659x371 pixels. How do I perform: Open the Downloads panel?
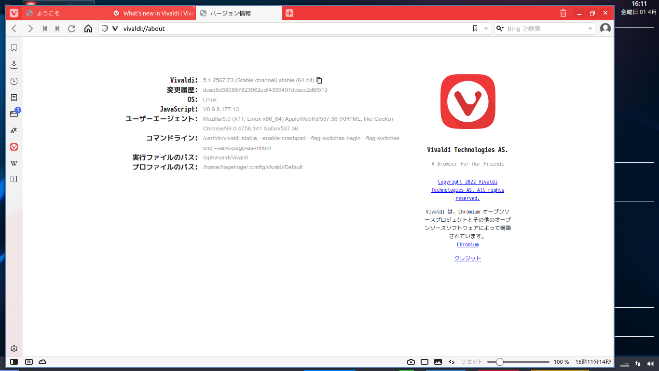tap(14, 64)
